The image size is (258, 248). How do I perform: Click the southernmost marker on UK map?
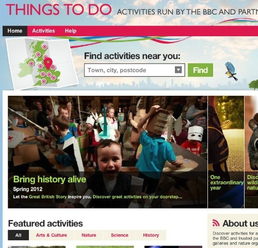(x=44, y=81)
